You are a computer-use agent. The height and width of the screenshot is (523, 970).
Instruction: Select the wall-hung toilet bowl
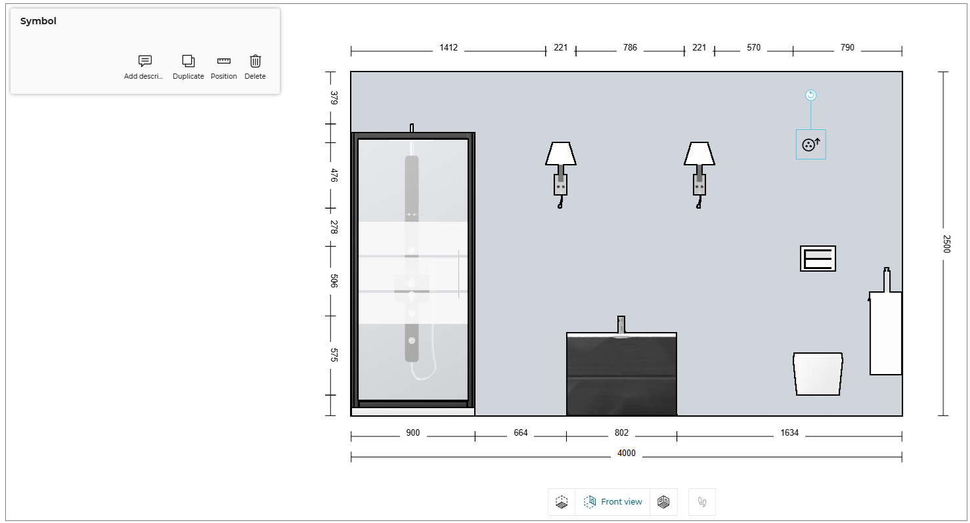tap(818, 374)
